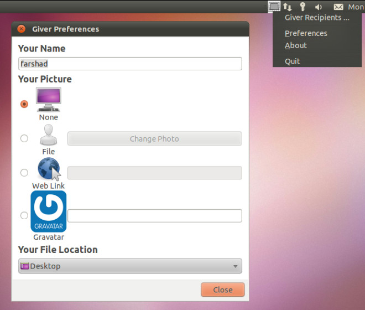The width and height of the screenshot is (365, 310).
Task: Open the mail envelope indicator
Action: [338, 7]
